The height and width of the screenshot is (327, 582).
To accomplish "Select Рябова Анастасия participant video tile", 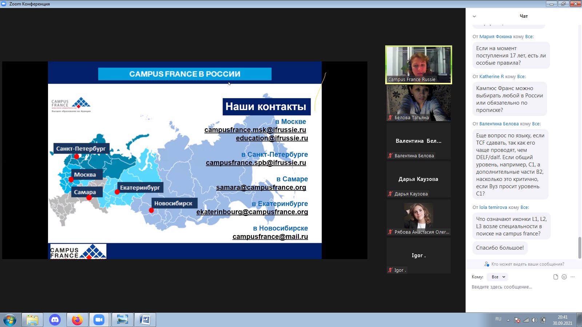I will tap(418, 217).
